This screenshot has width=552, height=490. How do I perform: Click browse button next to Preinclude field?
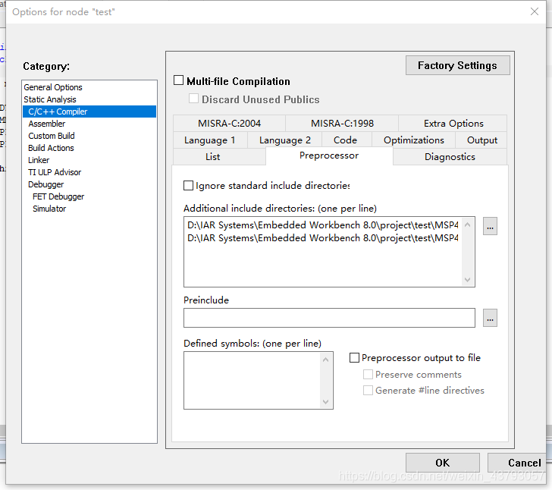[490, 319]
